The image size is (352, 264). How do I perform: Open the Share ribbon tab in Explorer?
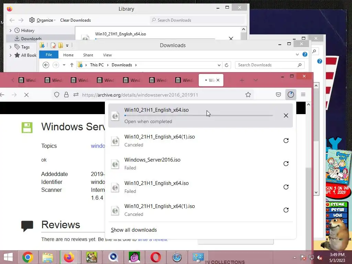[88, 55]
